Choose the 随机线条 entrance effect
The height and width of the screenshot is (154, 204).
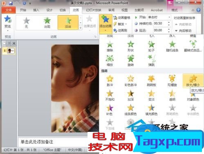pyautogui.click(x=172, y=46)
